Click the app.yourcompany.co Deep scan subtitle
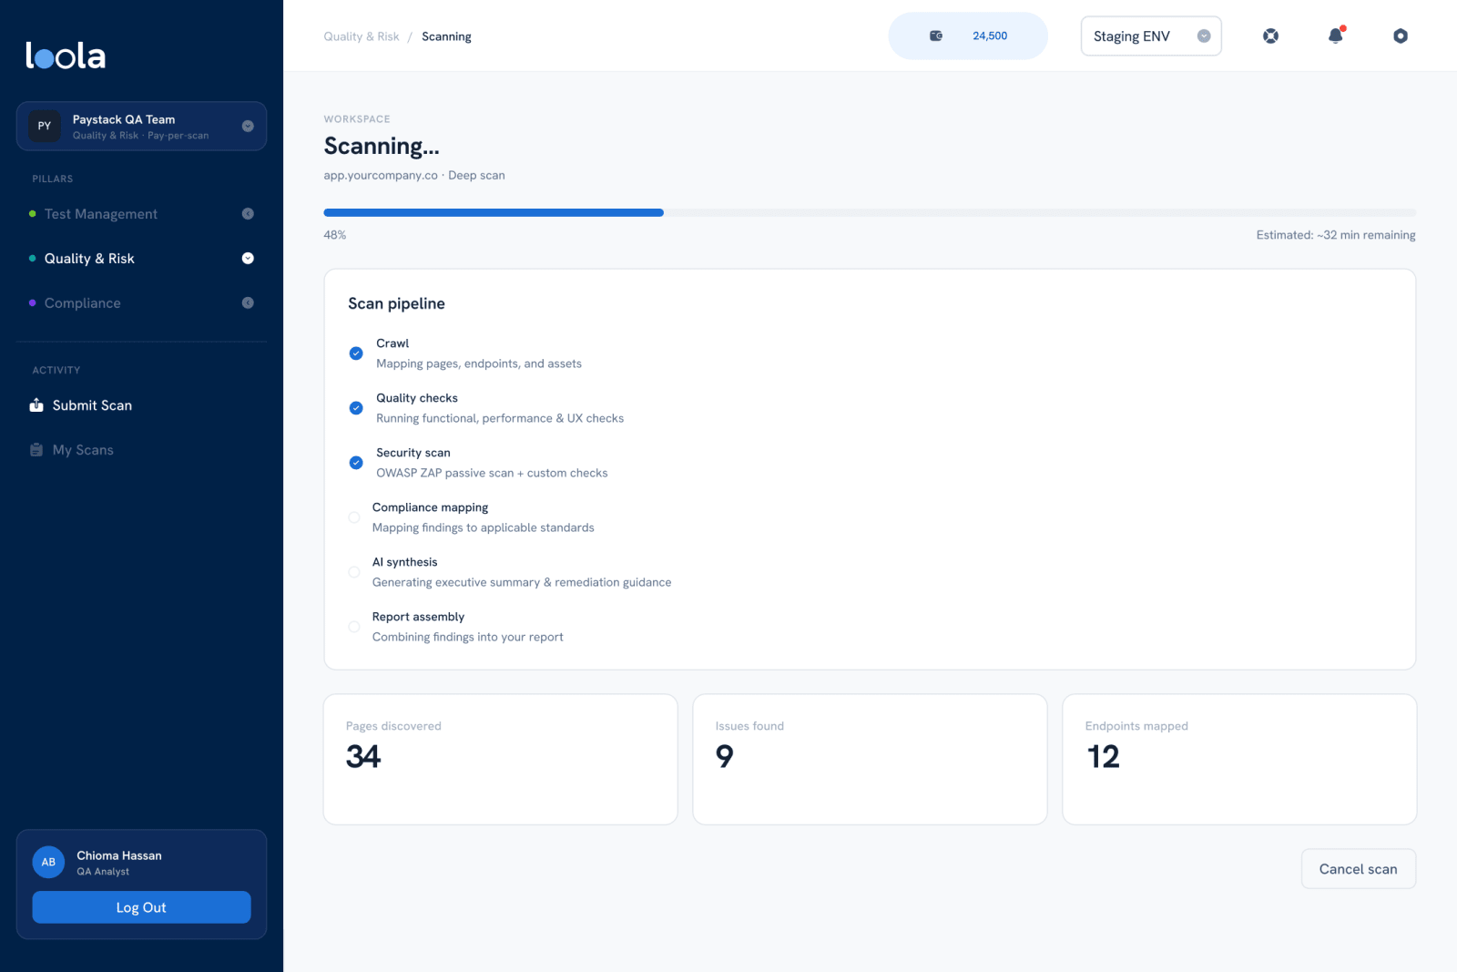Viewport: 1457px width, 972px height. pyautogui.click(x=414, y=175)
